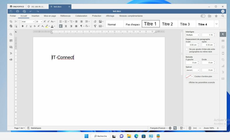Viewport: 230px width, 140px height.
Task: Click the Select all icon
Action: [x=16, y=26]
